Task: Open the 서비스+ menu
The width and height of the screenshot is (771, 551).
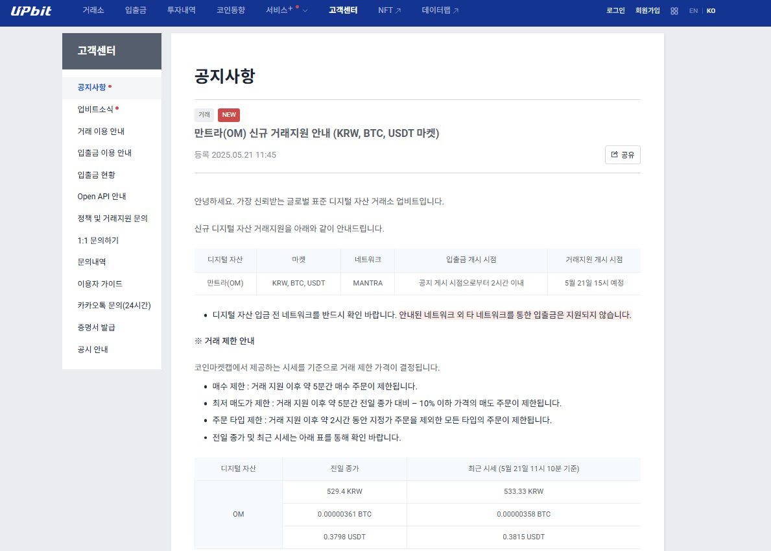Action: pyautogui.click(x=279, y=10)
